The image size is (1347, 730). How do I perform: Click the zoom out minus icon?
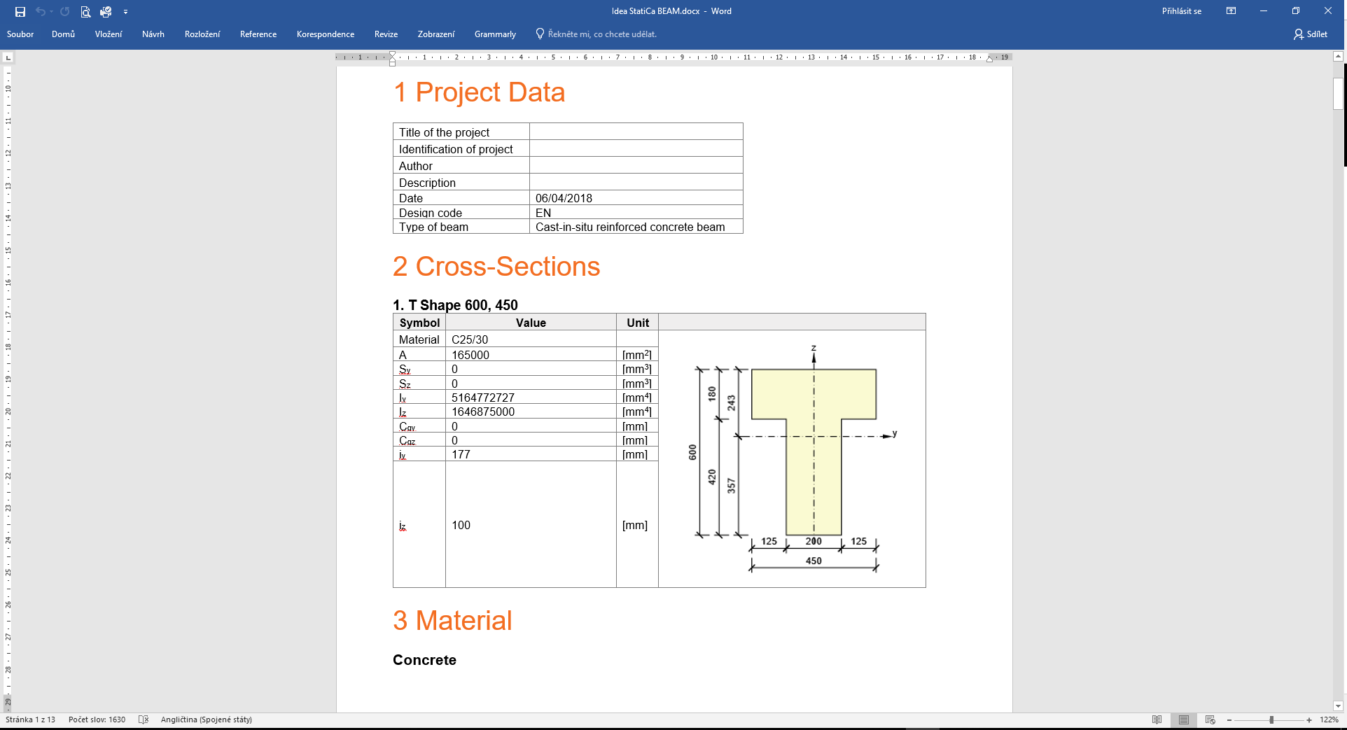click(x=1229, y=720)
